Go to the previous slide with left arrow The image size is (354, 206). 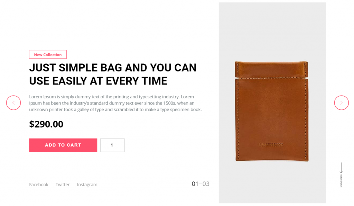tap(13, 103)
